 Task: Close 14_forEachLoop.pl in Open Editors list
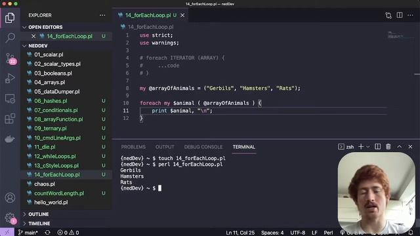pyautogui.click(x=33, y=36)
